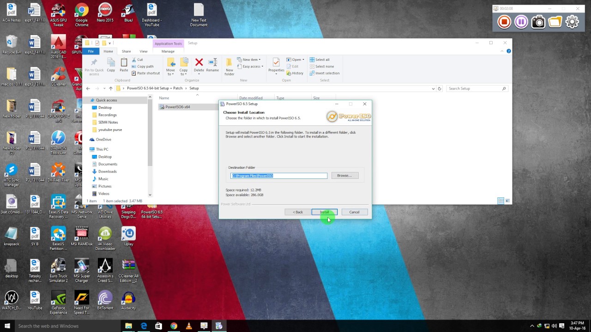Open recorder settings gear icon
Screen dimensions: 591x332
pyautogui.click(x=572, y=22)
